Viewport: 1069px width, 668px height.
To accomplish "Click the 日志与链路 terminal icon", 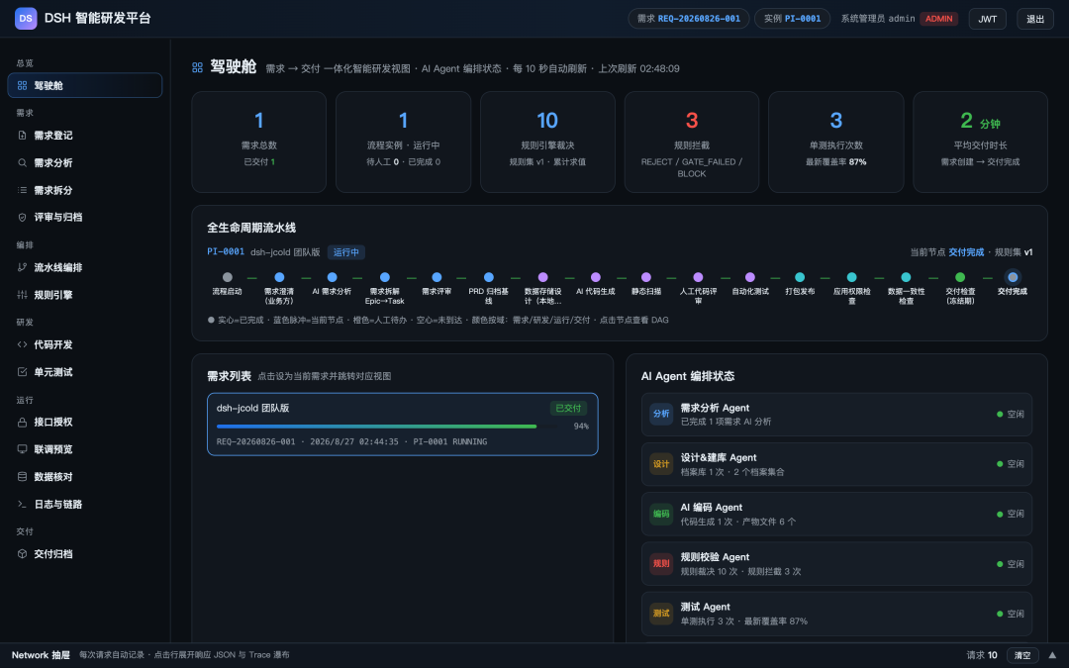I will click(22, 505).
